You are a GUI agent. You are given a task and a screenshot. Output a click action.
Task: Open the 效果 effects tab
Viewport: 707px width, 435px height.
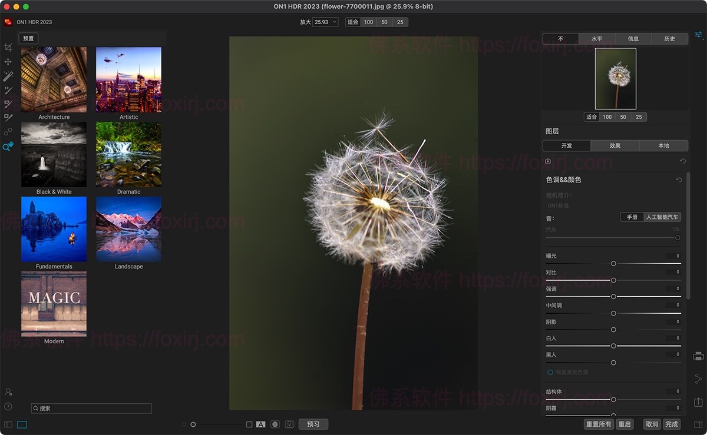pos(615,146)
